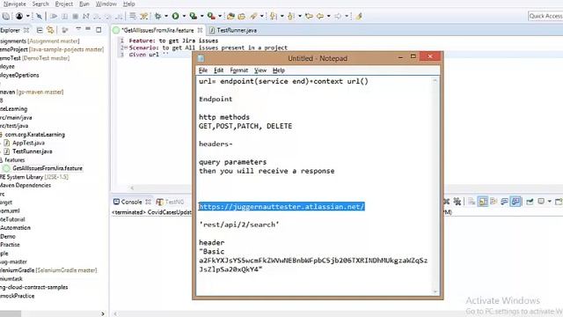Image resolution: width=563 pixels, height=317 pixels.
Task: Click Explorer horizontal scrollbar right arrow
Action: [x=103, y=313]
